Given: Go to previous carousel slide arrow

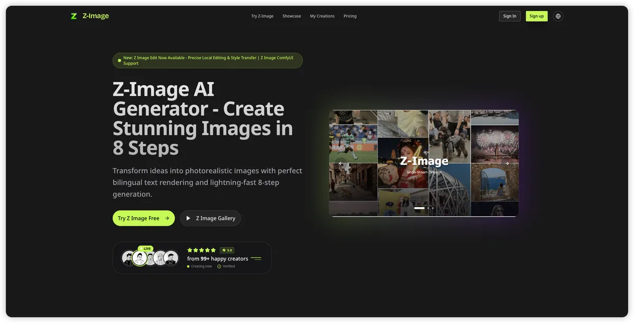Looking at the screenshot, I should click(x=340, y=163).
